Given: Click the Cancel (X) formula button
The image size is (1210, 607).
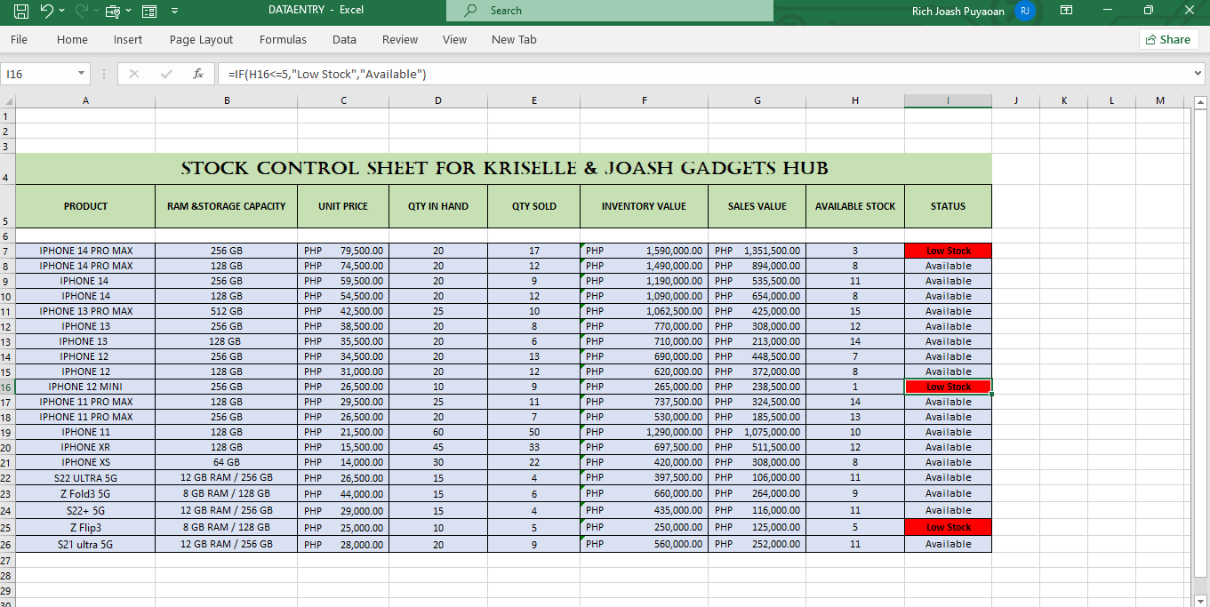Looking at the screenshot, I should point(134,75).
